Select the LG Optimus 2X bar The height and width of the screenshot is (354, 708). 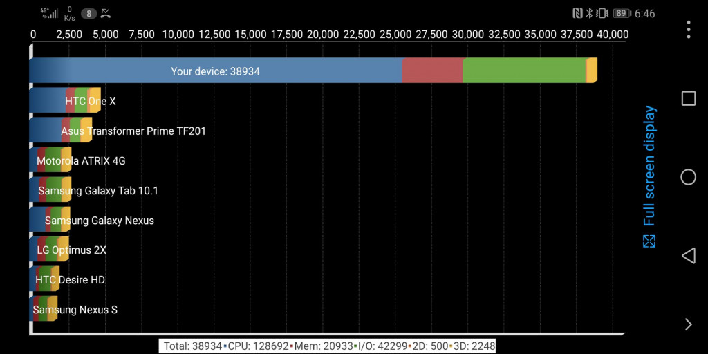pyautogui.click(x=49, y=249)
